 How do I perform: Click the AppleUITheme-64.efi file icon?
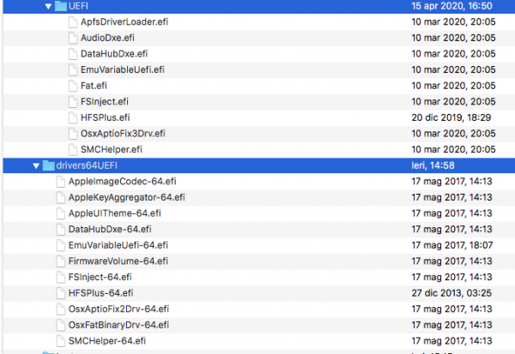coord(60,213)
